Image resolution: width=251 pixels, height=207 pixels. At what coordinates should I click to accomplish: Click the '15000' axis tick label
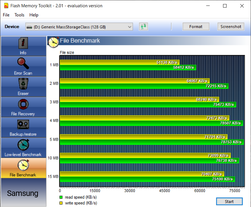pos(95,191)
